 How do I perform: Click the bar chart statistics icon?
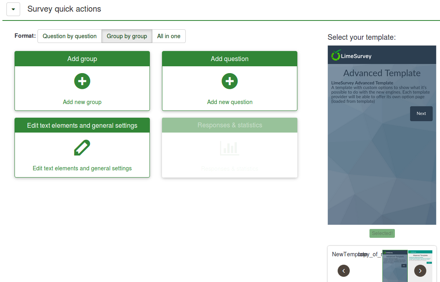point(230,148)
